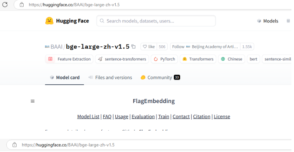Image resolution: width=294 pixels, height=152 pixels.
Task: Click the bottom address bar lock icon
Action: click(x=14, y=145)
